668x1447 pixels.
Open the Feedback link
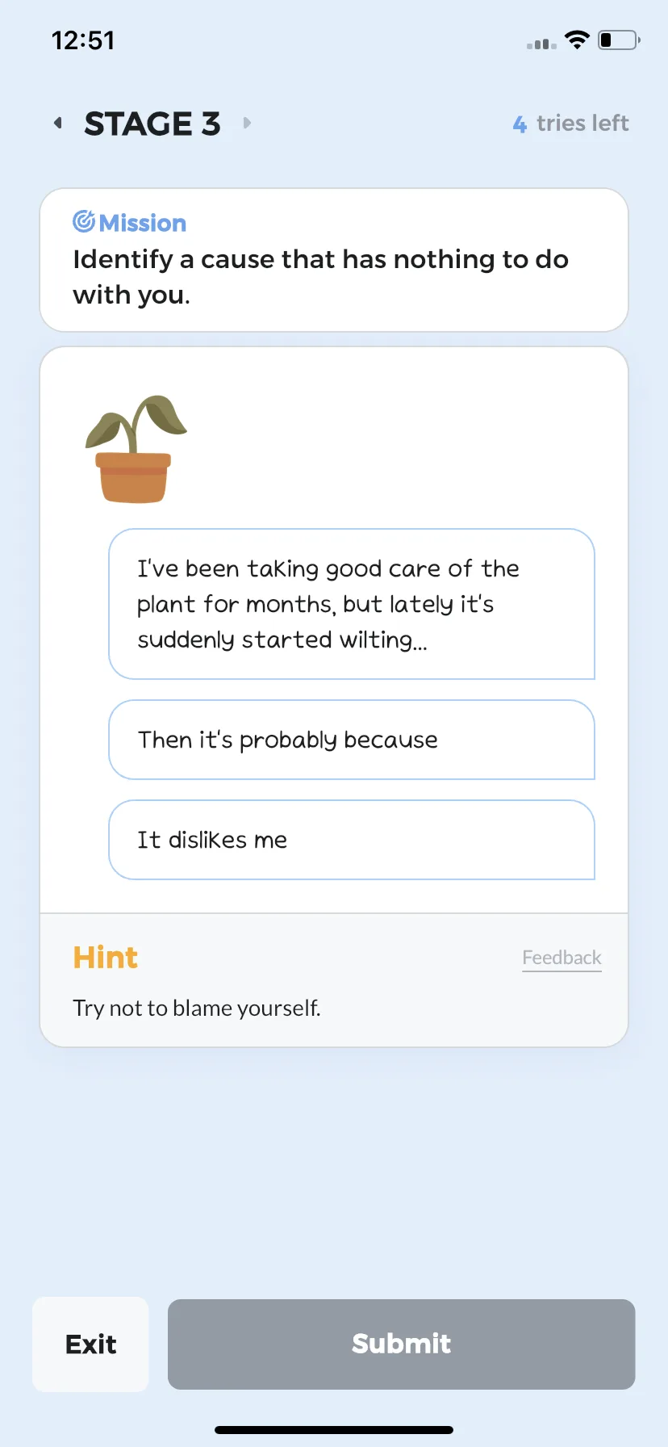coord(562,958)
